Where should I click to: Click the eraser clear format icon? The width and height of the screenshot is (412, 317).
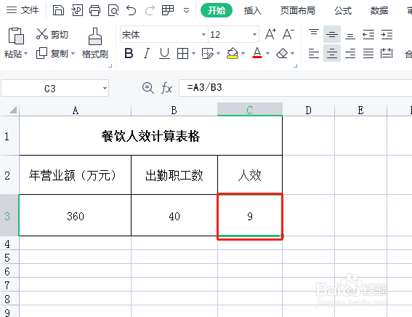coord(282,53)
